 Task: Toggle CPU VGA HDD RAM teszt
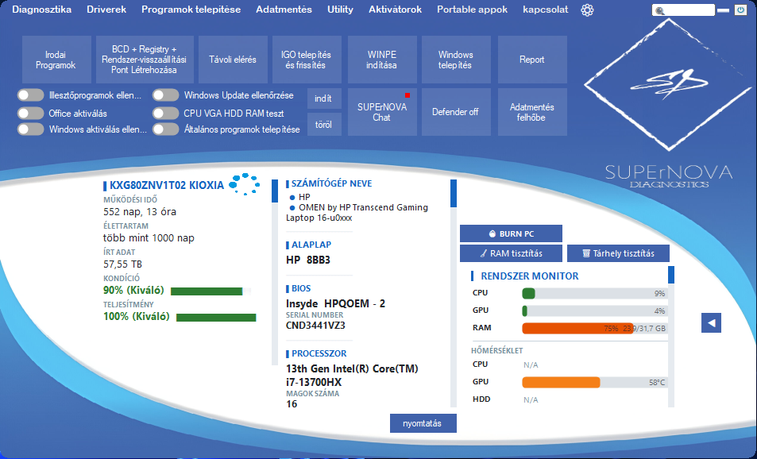(165, 113)
